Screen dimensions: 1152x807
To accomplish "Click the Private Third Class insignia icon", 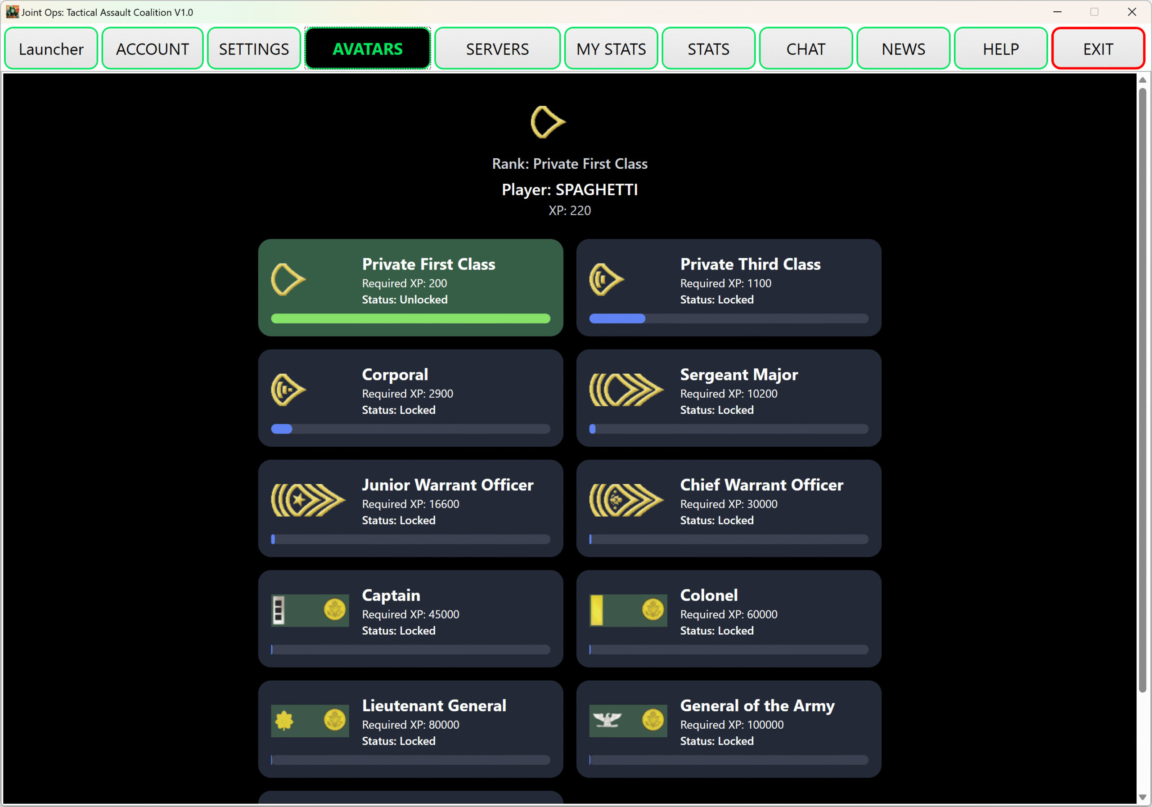I will point(606,279).
